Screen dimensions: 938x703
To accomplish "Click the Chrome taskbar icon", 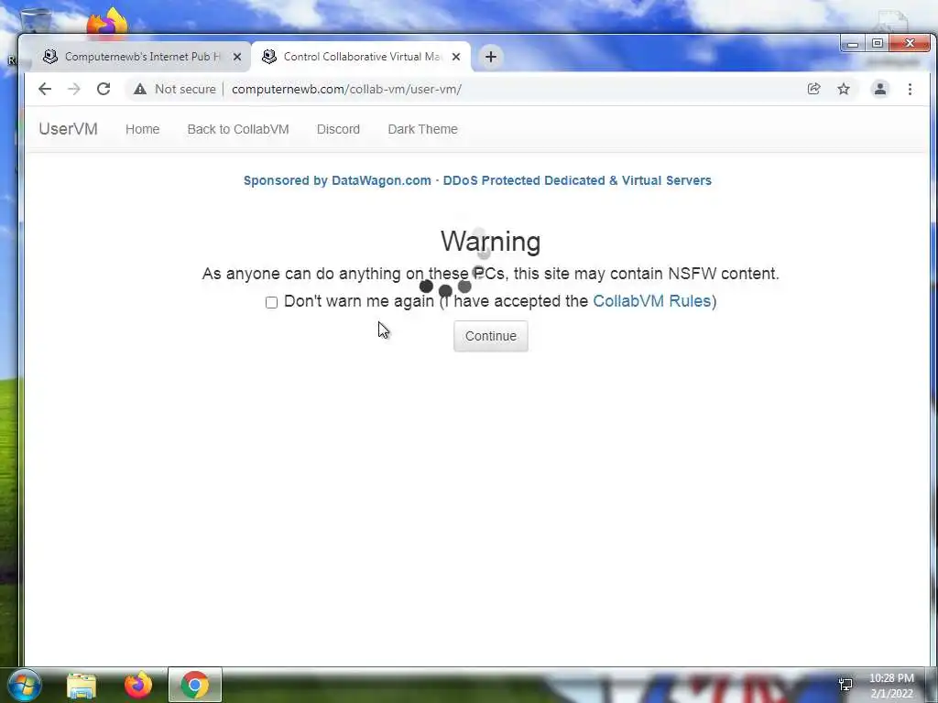I will (194, 685).
